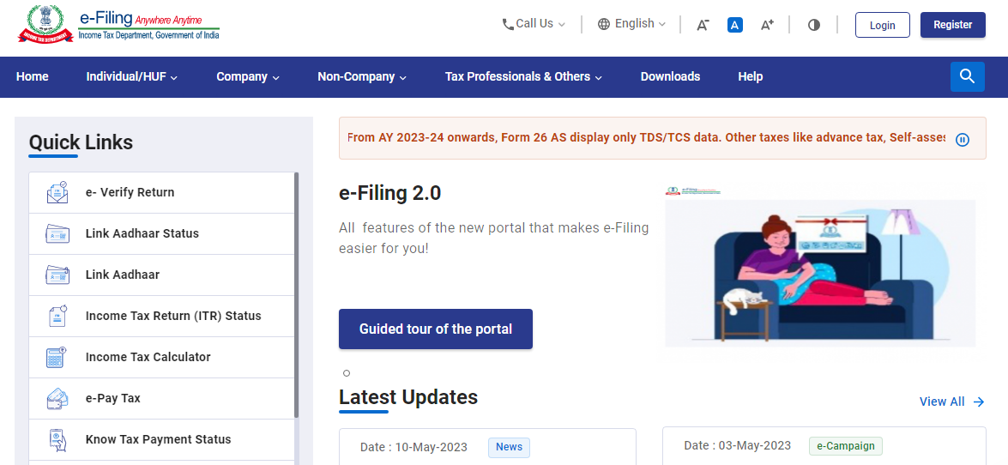This screenshot has height=465, width=1008.
Task: Open the Income Tax Calculator quick link
Action: click(x=161, y=357)
